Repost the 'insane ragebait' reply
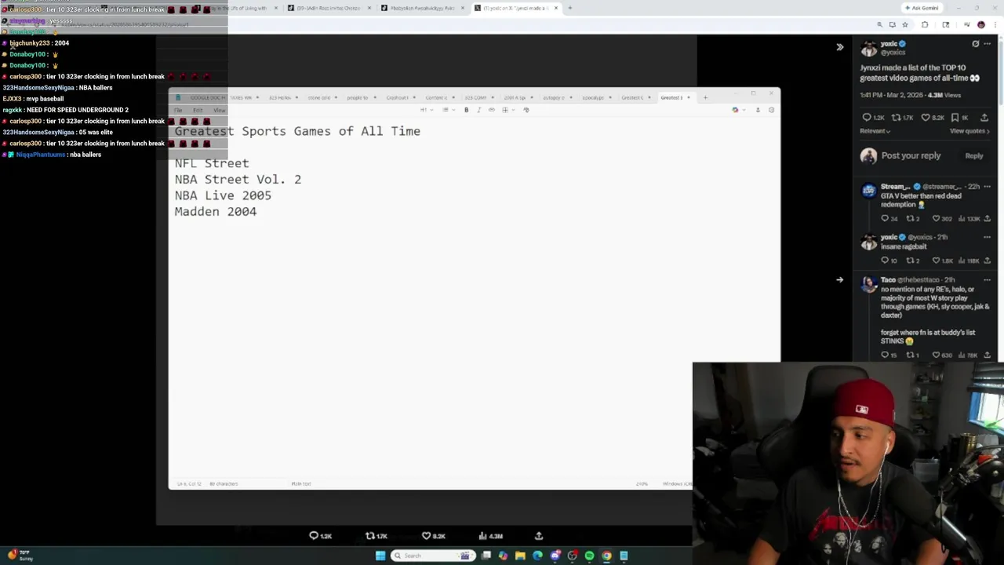This screenshot has width=1004, height=565. click(x=910, y=261)
